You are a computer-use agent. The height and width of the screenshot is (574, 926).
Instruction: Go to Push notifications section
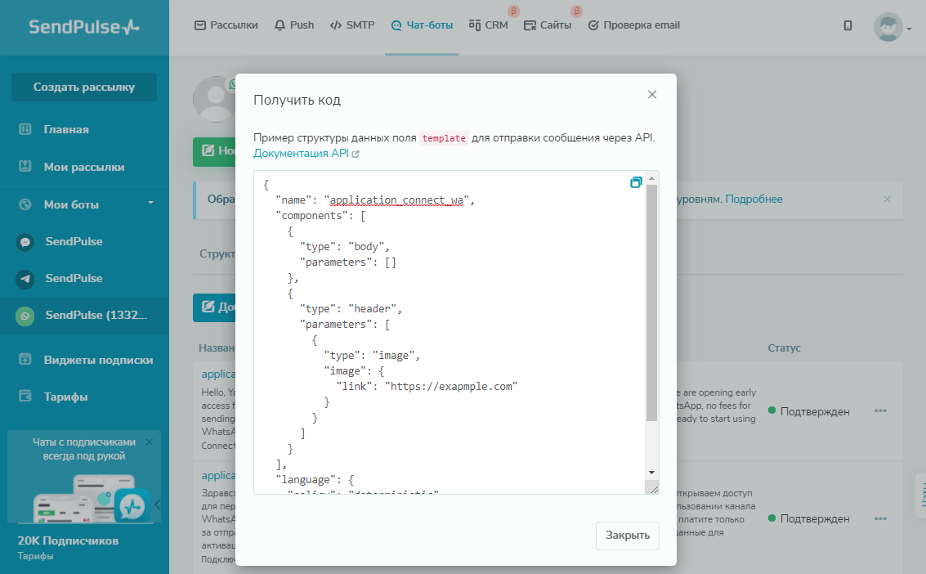(x=294, y=25)
